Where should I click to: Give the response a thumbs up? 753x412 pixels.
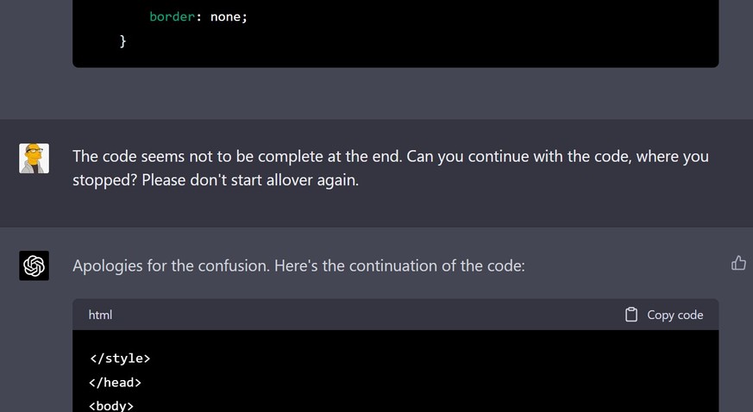(738, 263)
